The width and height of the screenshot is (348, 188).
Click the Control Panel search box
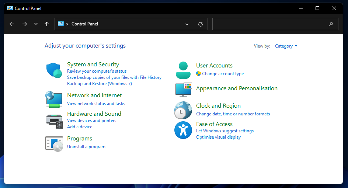(x=271, y=24)
